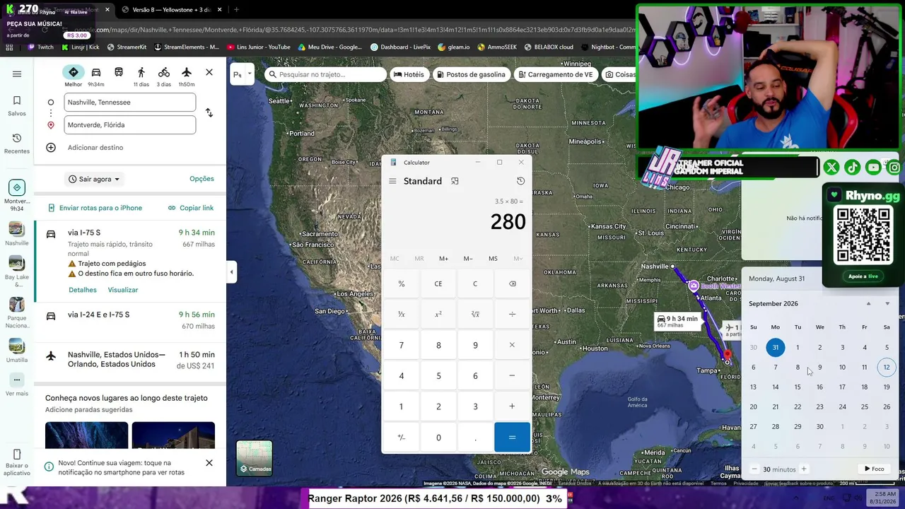The width and height of the screenshot is (905, 509).
Task: Click the Calculator M+ memory button
Action: 443,259
